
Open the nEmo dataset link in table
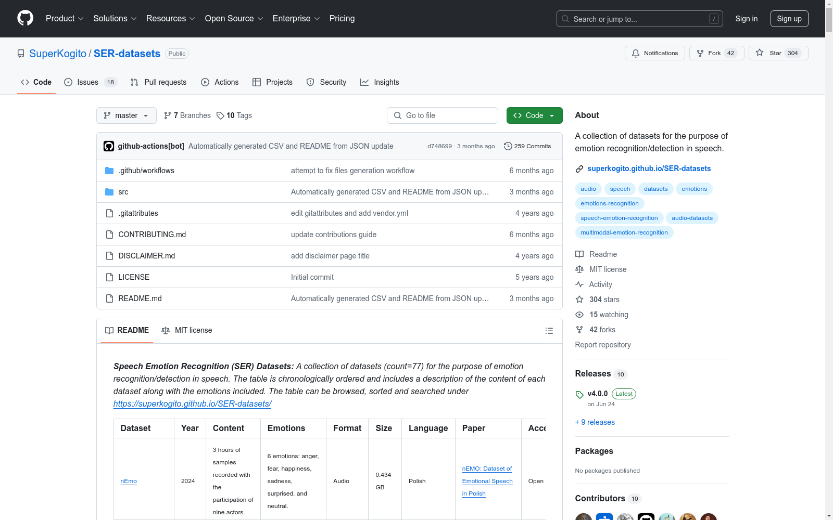[129, 481]
